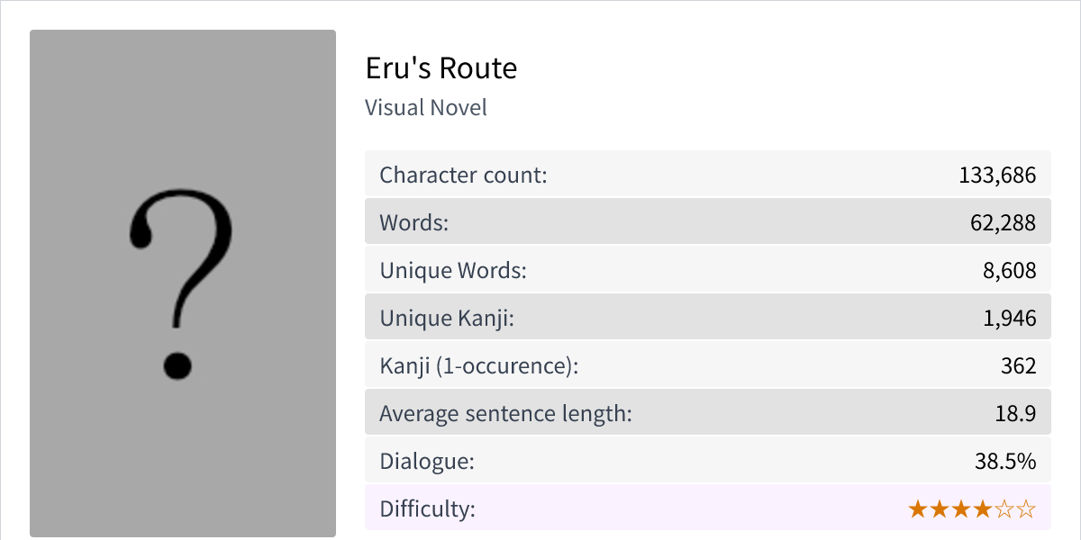Click the Visual Novel type label
The height and width of the screenshot is (540, 1081).
426,108
